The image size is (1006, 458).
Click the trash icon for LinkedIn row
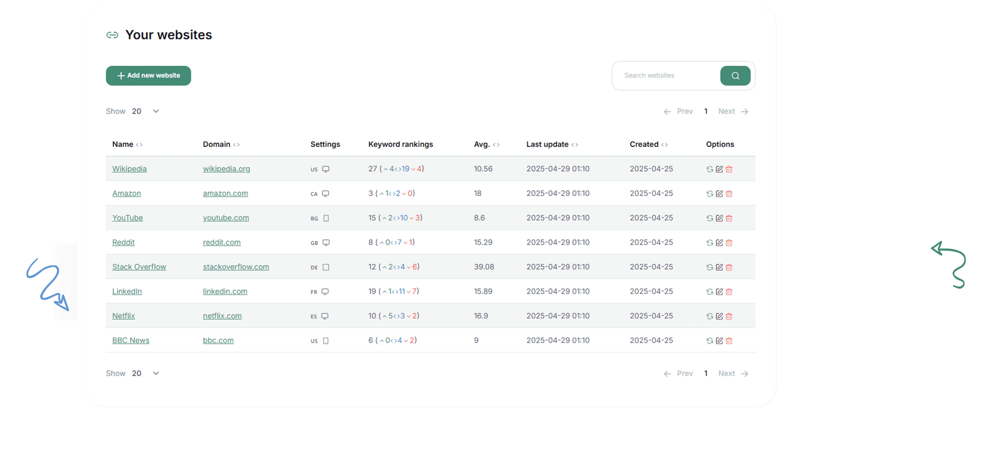coord(729,291)
